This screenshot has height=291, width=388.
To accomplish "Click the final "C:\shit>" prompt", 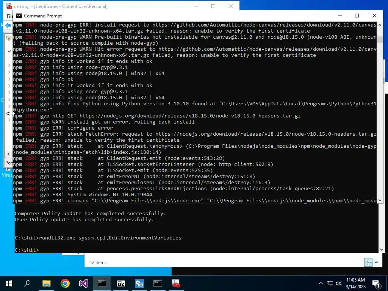I will (x=27, y=250).
